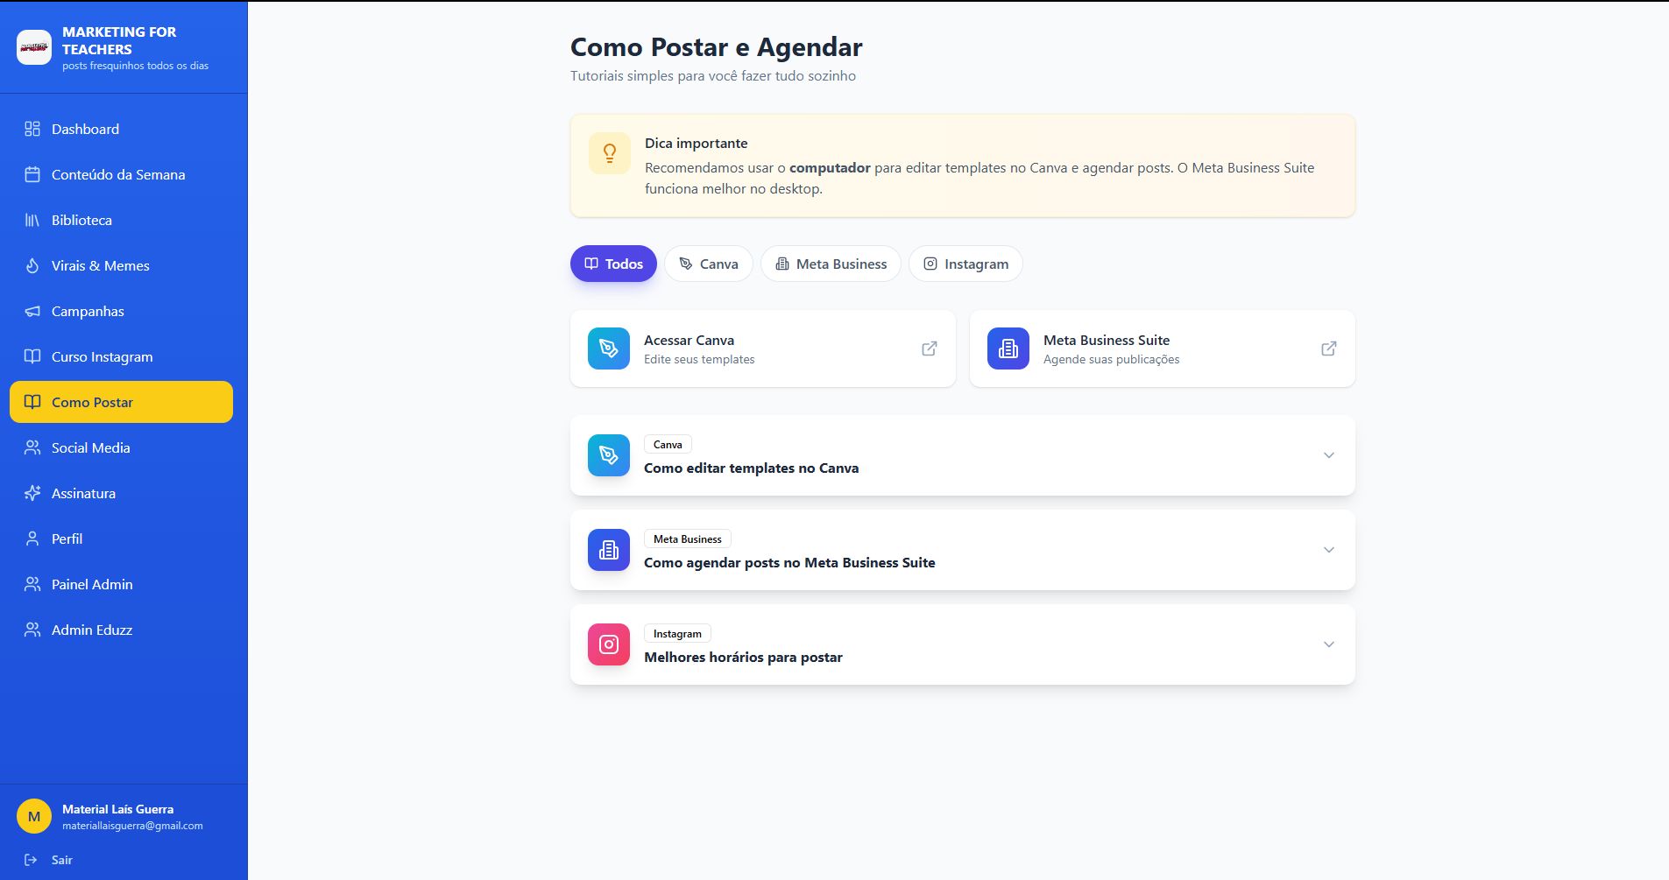This screenshot has width=1669, height=880.
Task: Click the book icon beside Curso Instagram
Action: tap(32, 356)
